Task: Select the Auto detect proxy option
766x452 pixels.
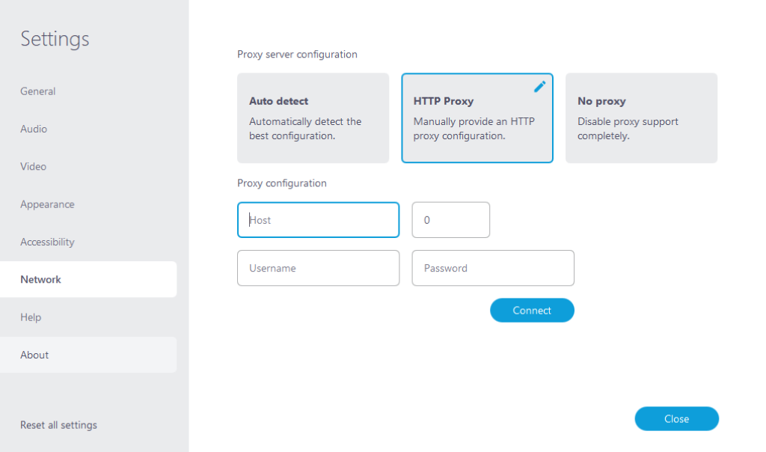Action: [x=313, y=117]
